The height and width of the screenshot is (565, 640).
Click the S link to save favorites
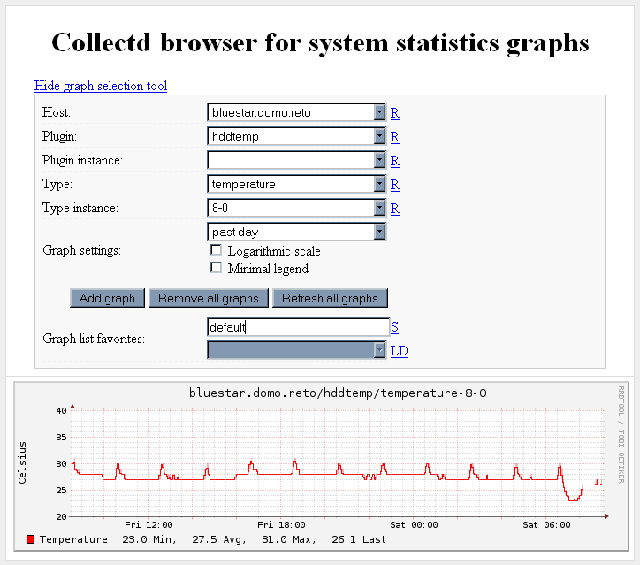395,327
